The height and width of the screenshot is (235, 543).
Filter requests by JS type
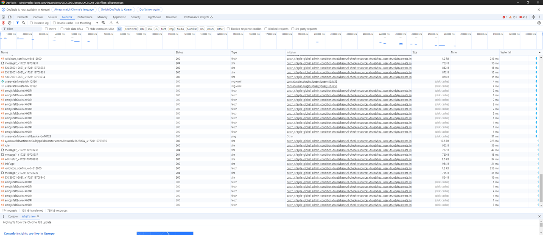pyautogui.click(x=157, y=29)
